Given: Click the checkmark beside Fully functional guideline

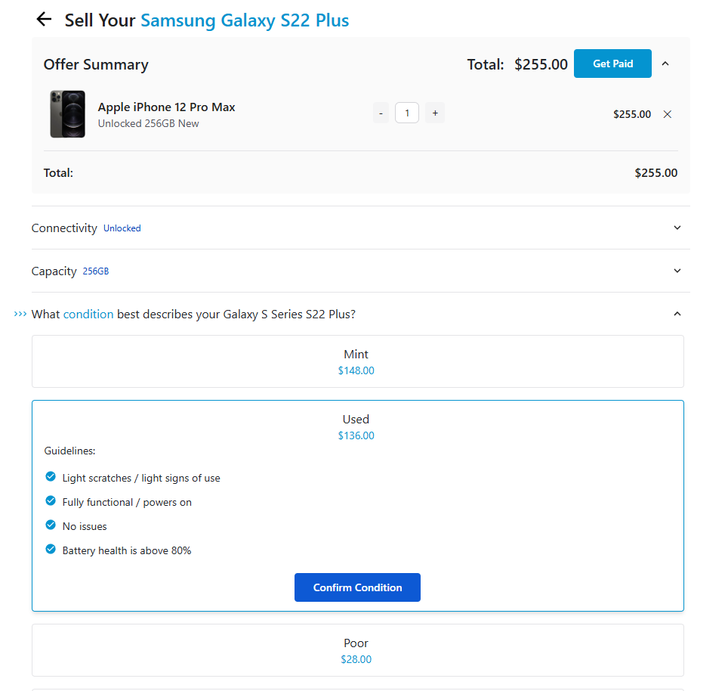Looking at the screenshot, I should [x=51, y=501].
